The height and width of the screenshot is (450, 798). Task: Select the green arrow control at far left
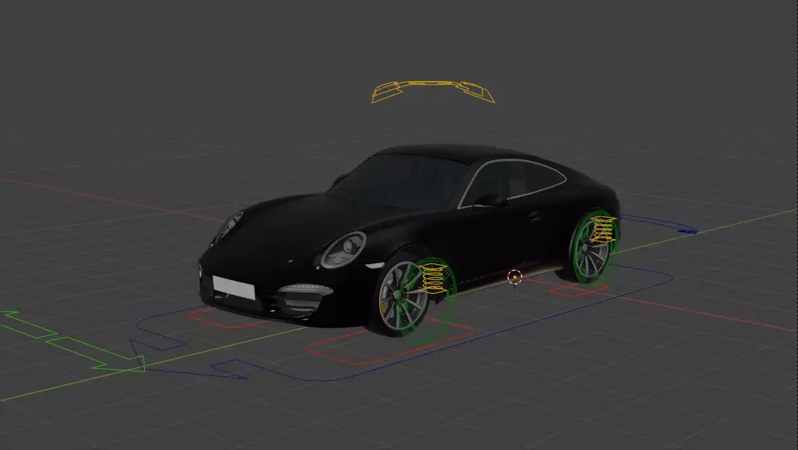(71, 340)
